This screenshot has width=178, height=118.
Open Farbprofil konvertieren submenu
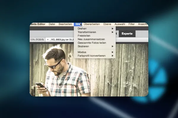point(95,56)
